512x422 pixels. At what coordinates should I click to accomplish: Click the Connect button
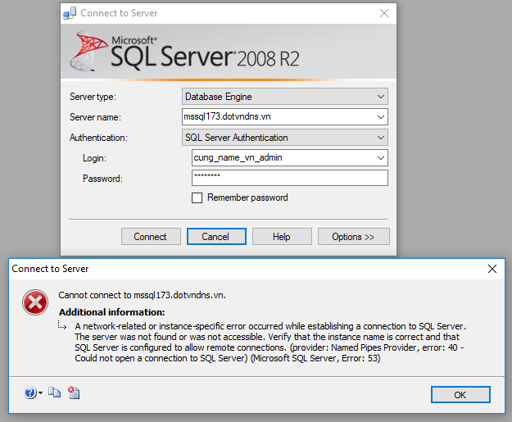[x=151, y=237]
